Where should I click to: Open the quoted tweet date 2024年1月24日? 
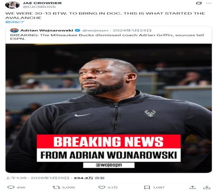tap(132, 30)
